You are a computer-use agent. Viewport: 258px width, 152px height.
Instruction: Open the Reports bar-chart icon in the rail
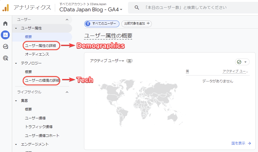(x=5, y=35)
